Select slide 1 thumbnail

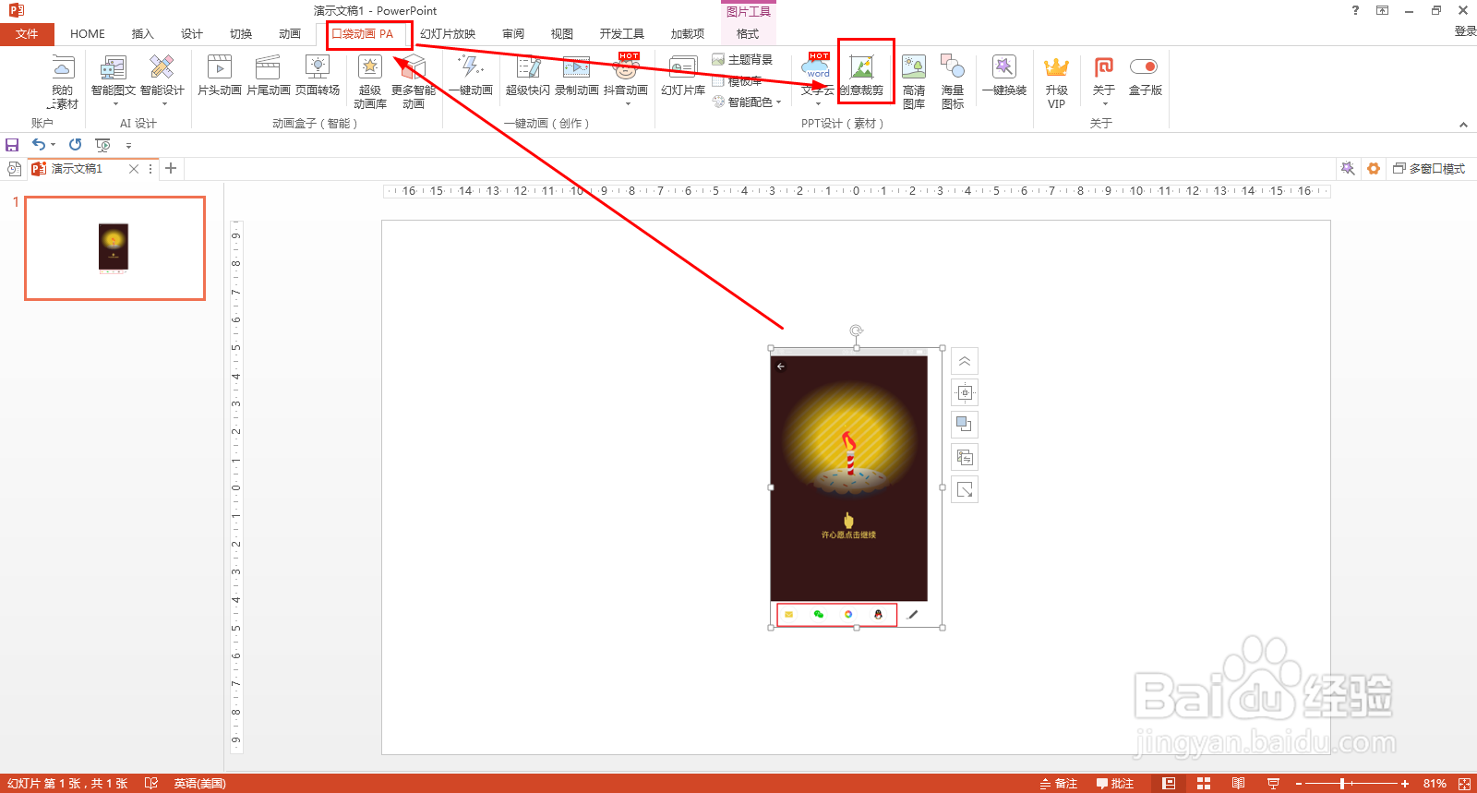(114, 248)
